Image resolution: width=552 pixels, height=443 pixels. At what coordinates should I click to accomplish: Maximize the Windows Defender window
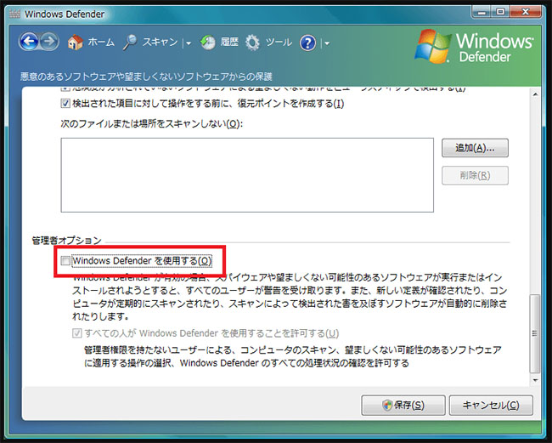[x=500, y=13]
